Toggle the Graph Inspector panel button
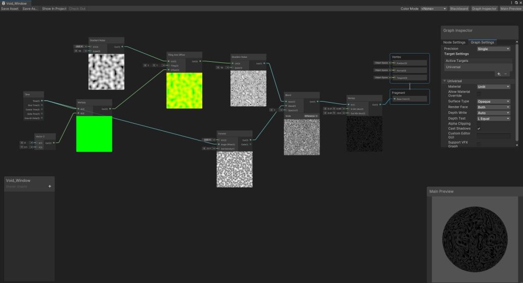Screen dimensions: 523x283 [x=484, y=9]
